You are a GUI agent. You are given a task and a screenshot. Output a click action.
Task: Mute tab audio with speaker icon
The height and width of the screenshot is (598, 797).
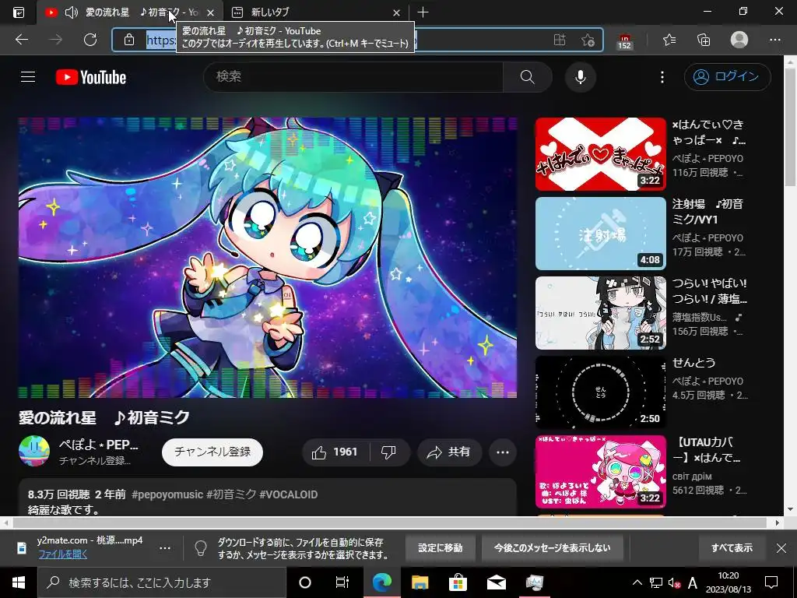[x=72, y=12]
